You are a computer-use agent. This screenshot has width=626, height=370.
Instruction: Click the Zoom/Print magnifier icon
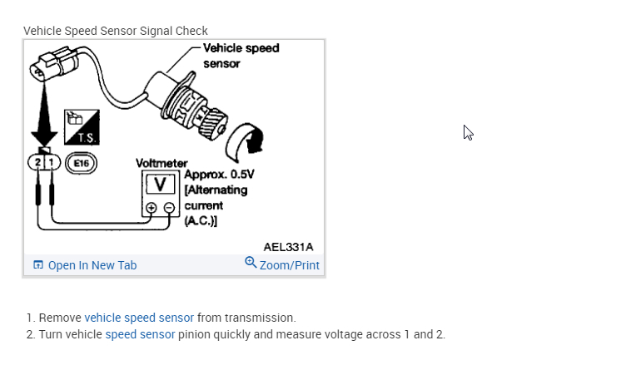(x=251, y=263)
